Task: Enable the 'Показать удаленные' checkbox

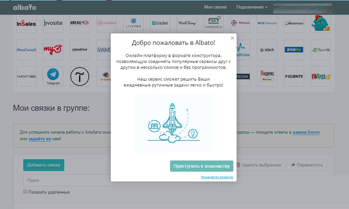Action: (x=25, y=192)
